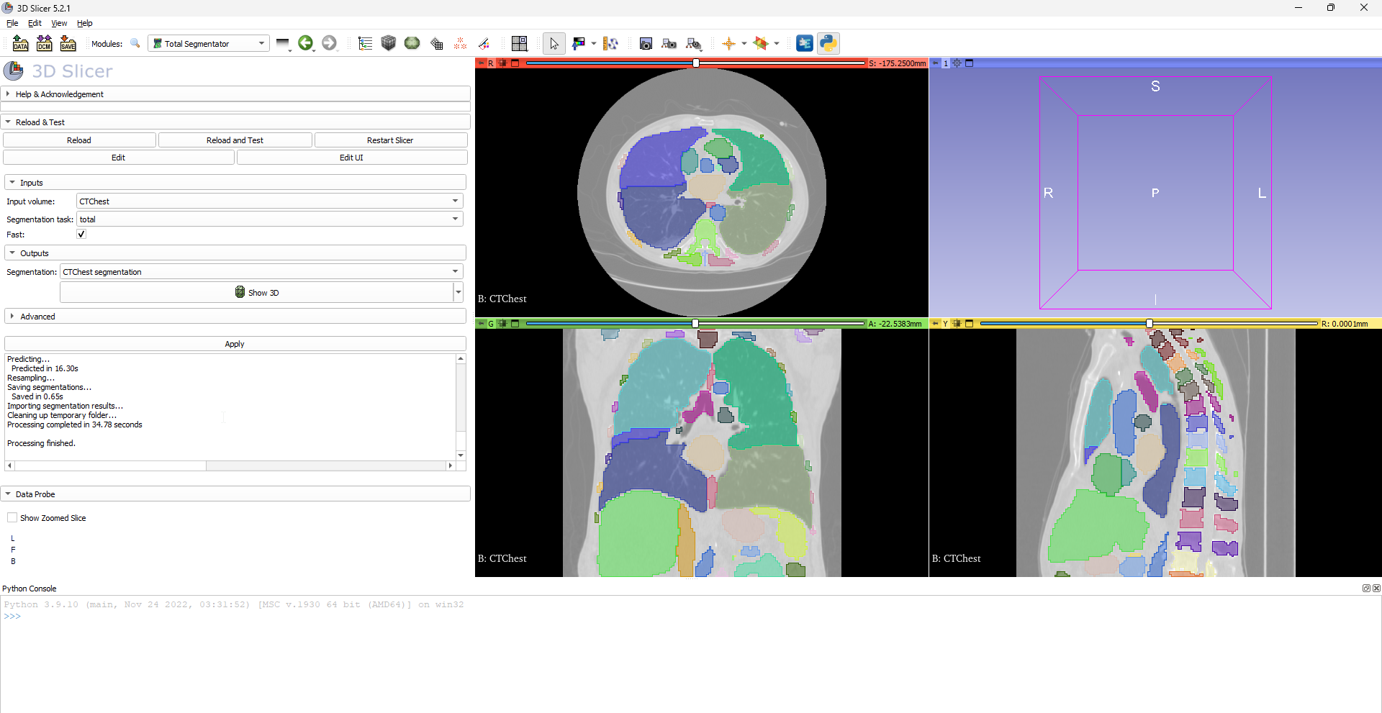
Task: Toggle the red slice visibility eye icon
Action: 502,63
